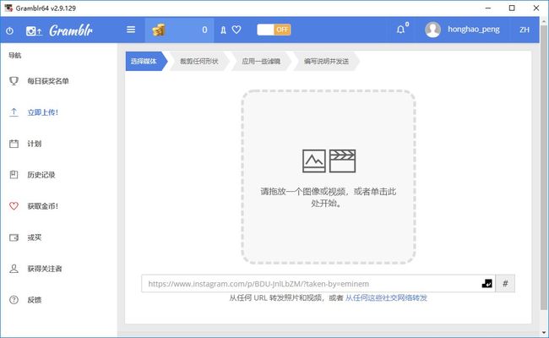Screen dimensions: 549x338
Task: Click the history icon next to 历史记录
Action: pyautogui.click(x=14, y=174)
